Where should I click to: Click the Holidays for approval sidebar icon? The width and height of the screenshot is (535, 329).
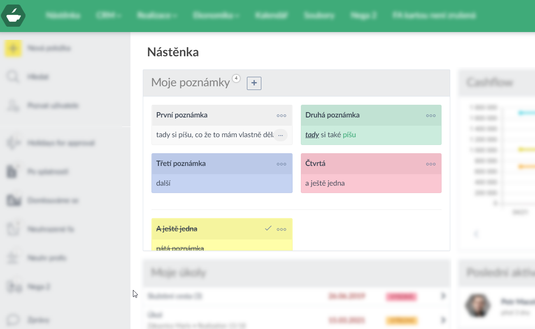pyautogui.click(x=13, y=143)
